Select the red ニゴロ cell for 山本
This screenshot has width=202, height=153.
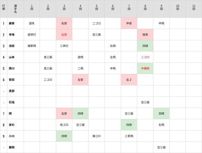(x=145, y=57)
